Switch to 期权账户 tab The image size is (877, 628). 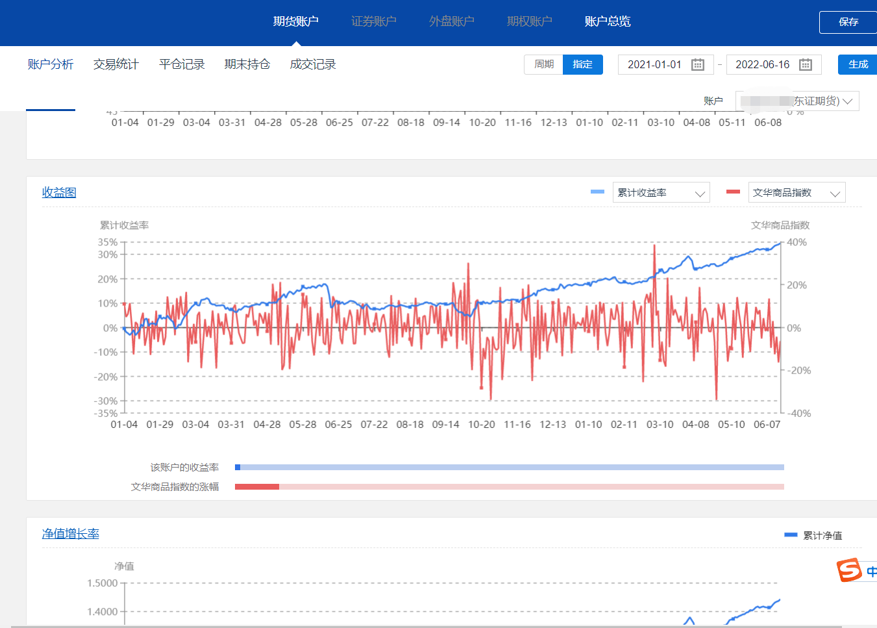point(530,21)
